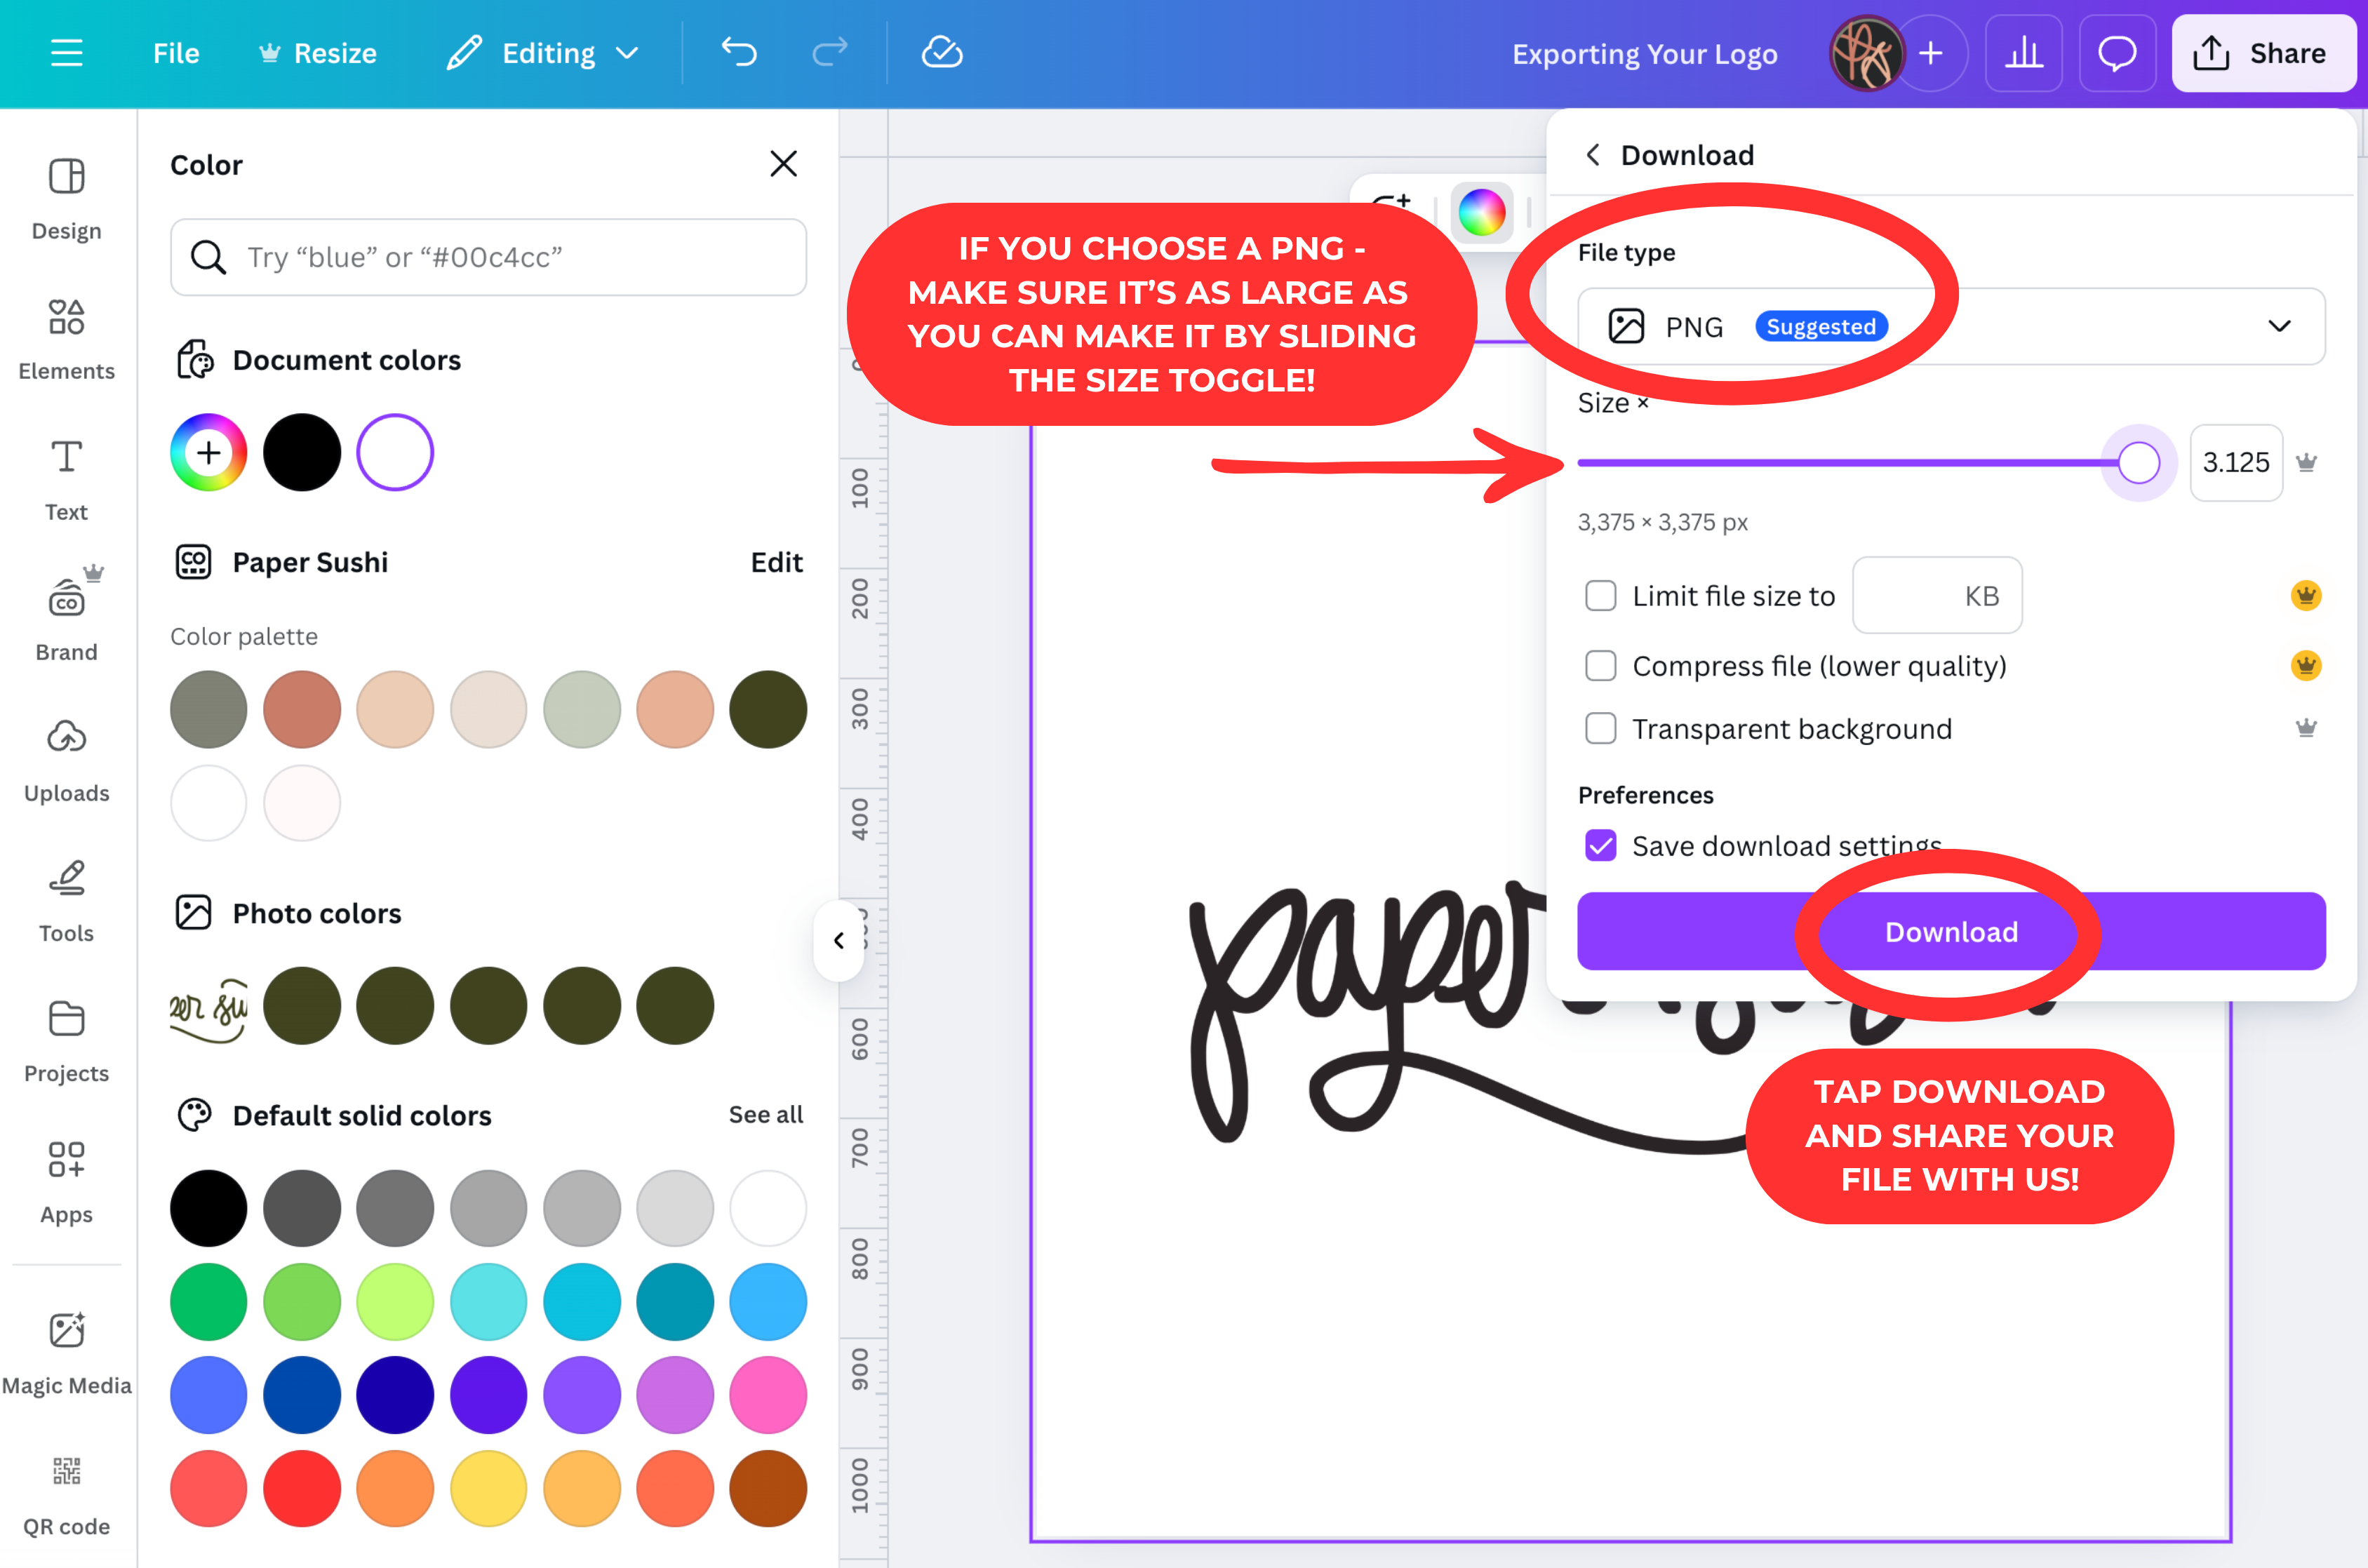Click the 3.125 size value field
Image resolution: width=2368 pixels, height=1568 pixels.
[x=2236, y=462]
